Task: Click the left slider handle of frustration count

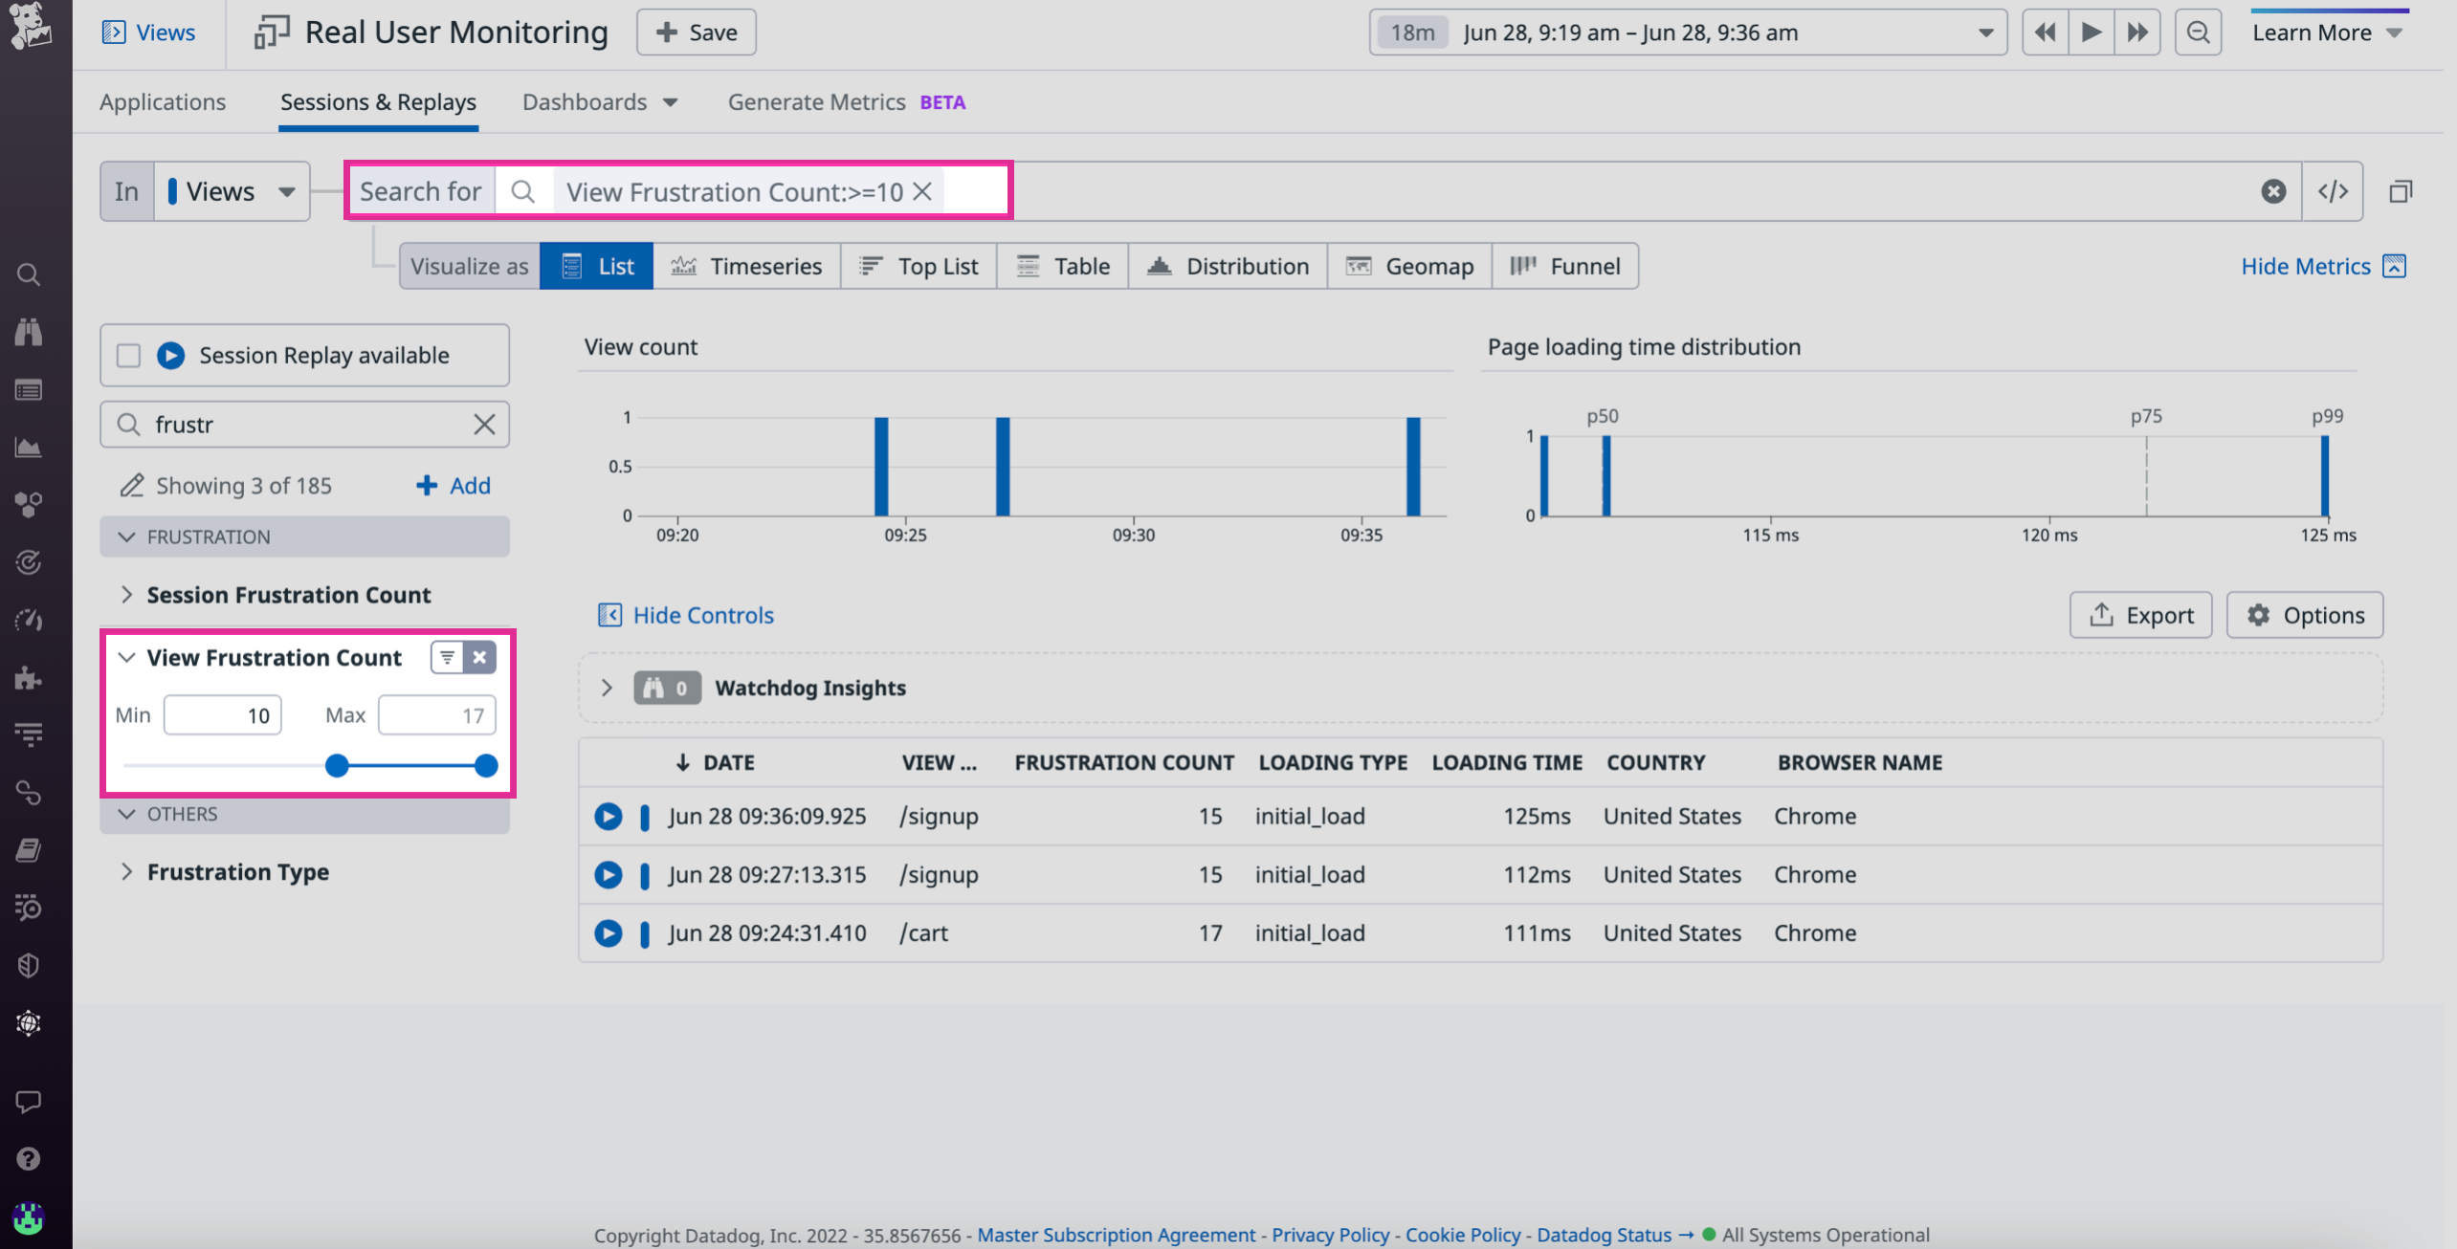Action: click(337, 765)
